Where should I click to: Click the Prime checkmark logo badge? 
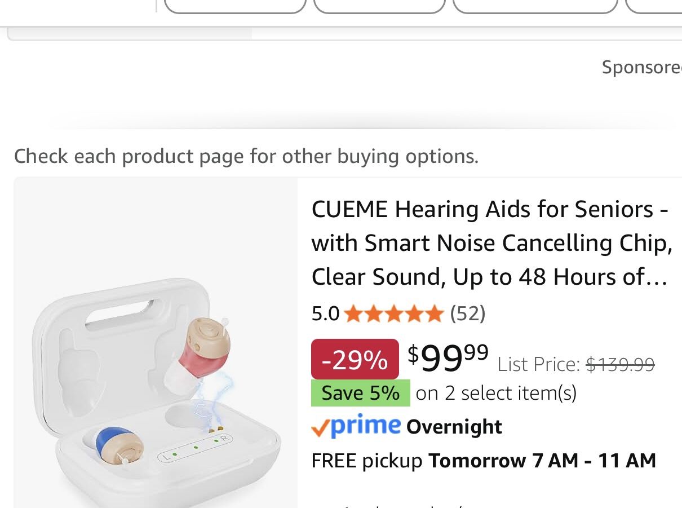[356, 426]
